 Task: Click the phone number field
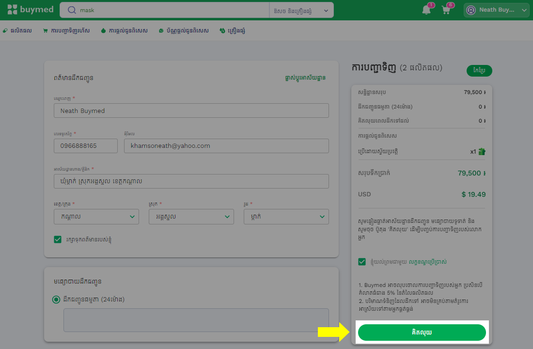click(86, 146)
